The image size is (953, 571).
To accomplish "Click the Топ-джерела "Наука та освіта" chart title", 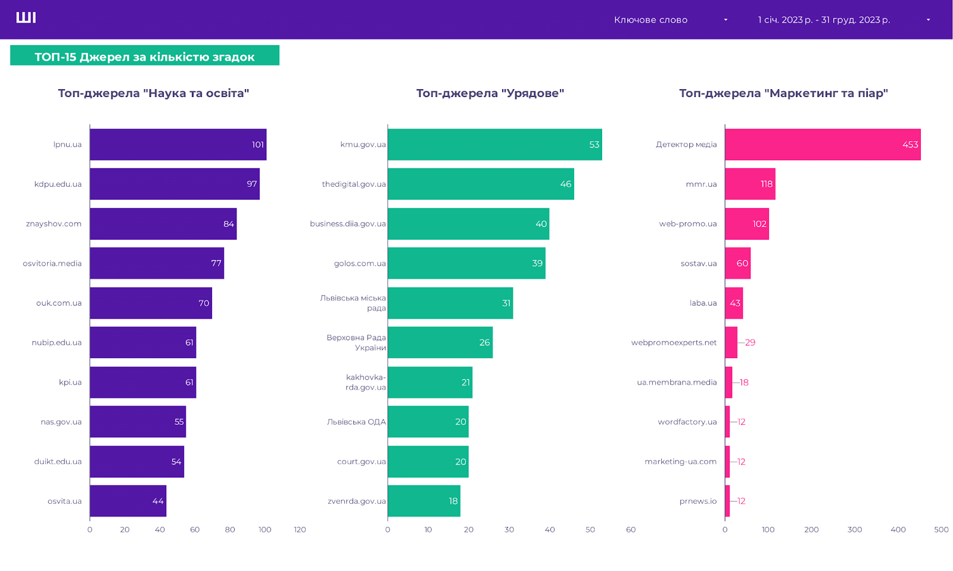I will [154, 93].
